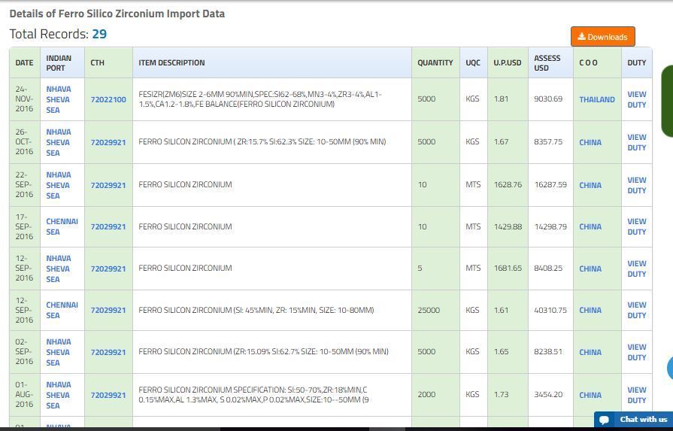This screenshot has height=431, width=673.
Task: View duty for the 25000 KGS record
Action: (636, 310)
